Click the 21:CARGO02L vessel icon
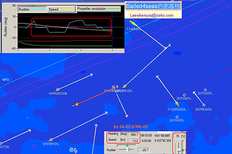The height and width of the screenshot is (154, 232). [177, 103]
